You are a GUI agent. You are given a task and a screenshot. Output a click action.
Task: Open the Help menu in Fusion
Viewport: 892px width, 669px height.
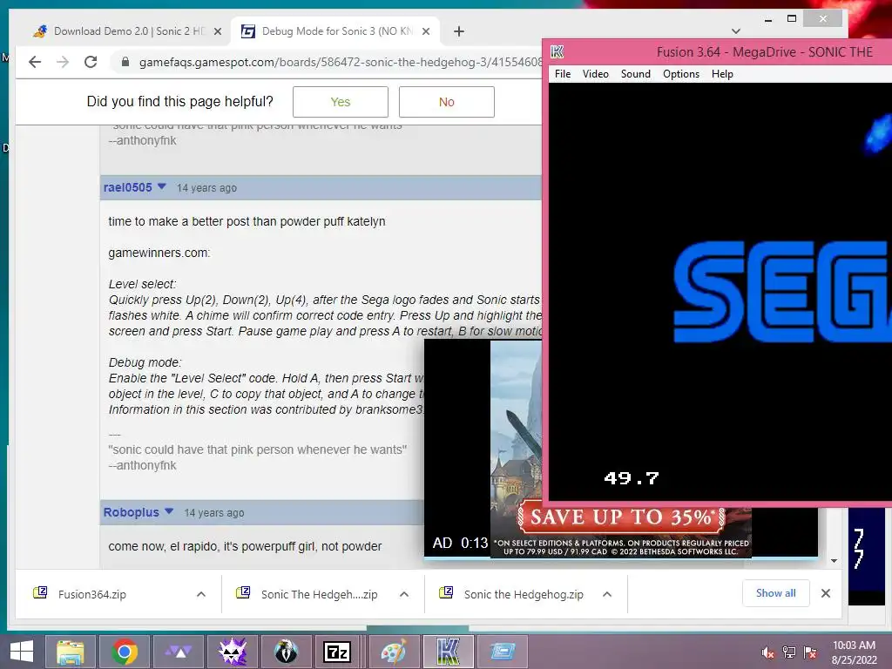pyautogui.click(x=722, y=74)
